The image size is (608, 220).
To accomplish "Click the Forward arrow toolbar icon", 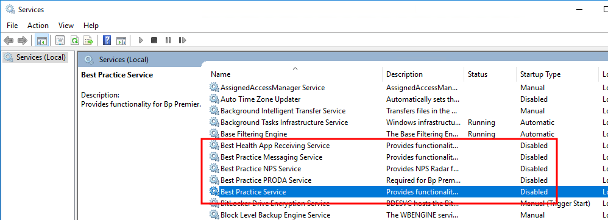I will (23, 40).
